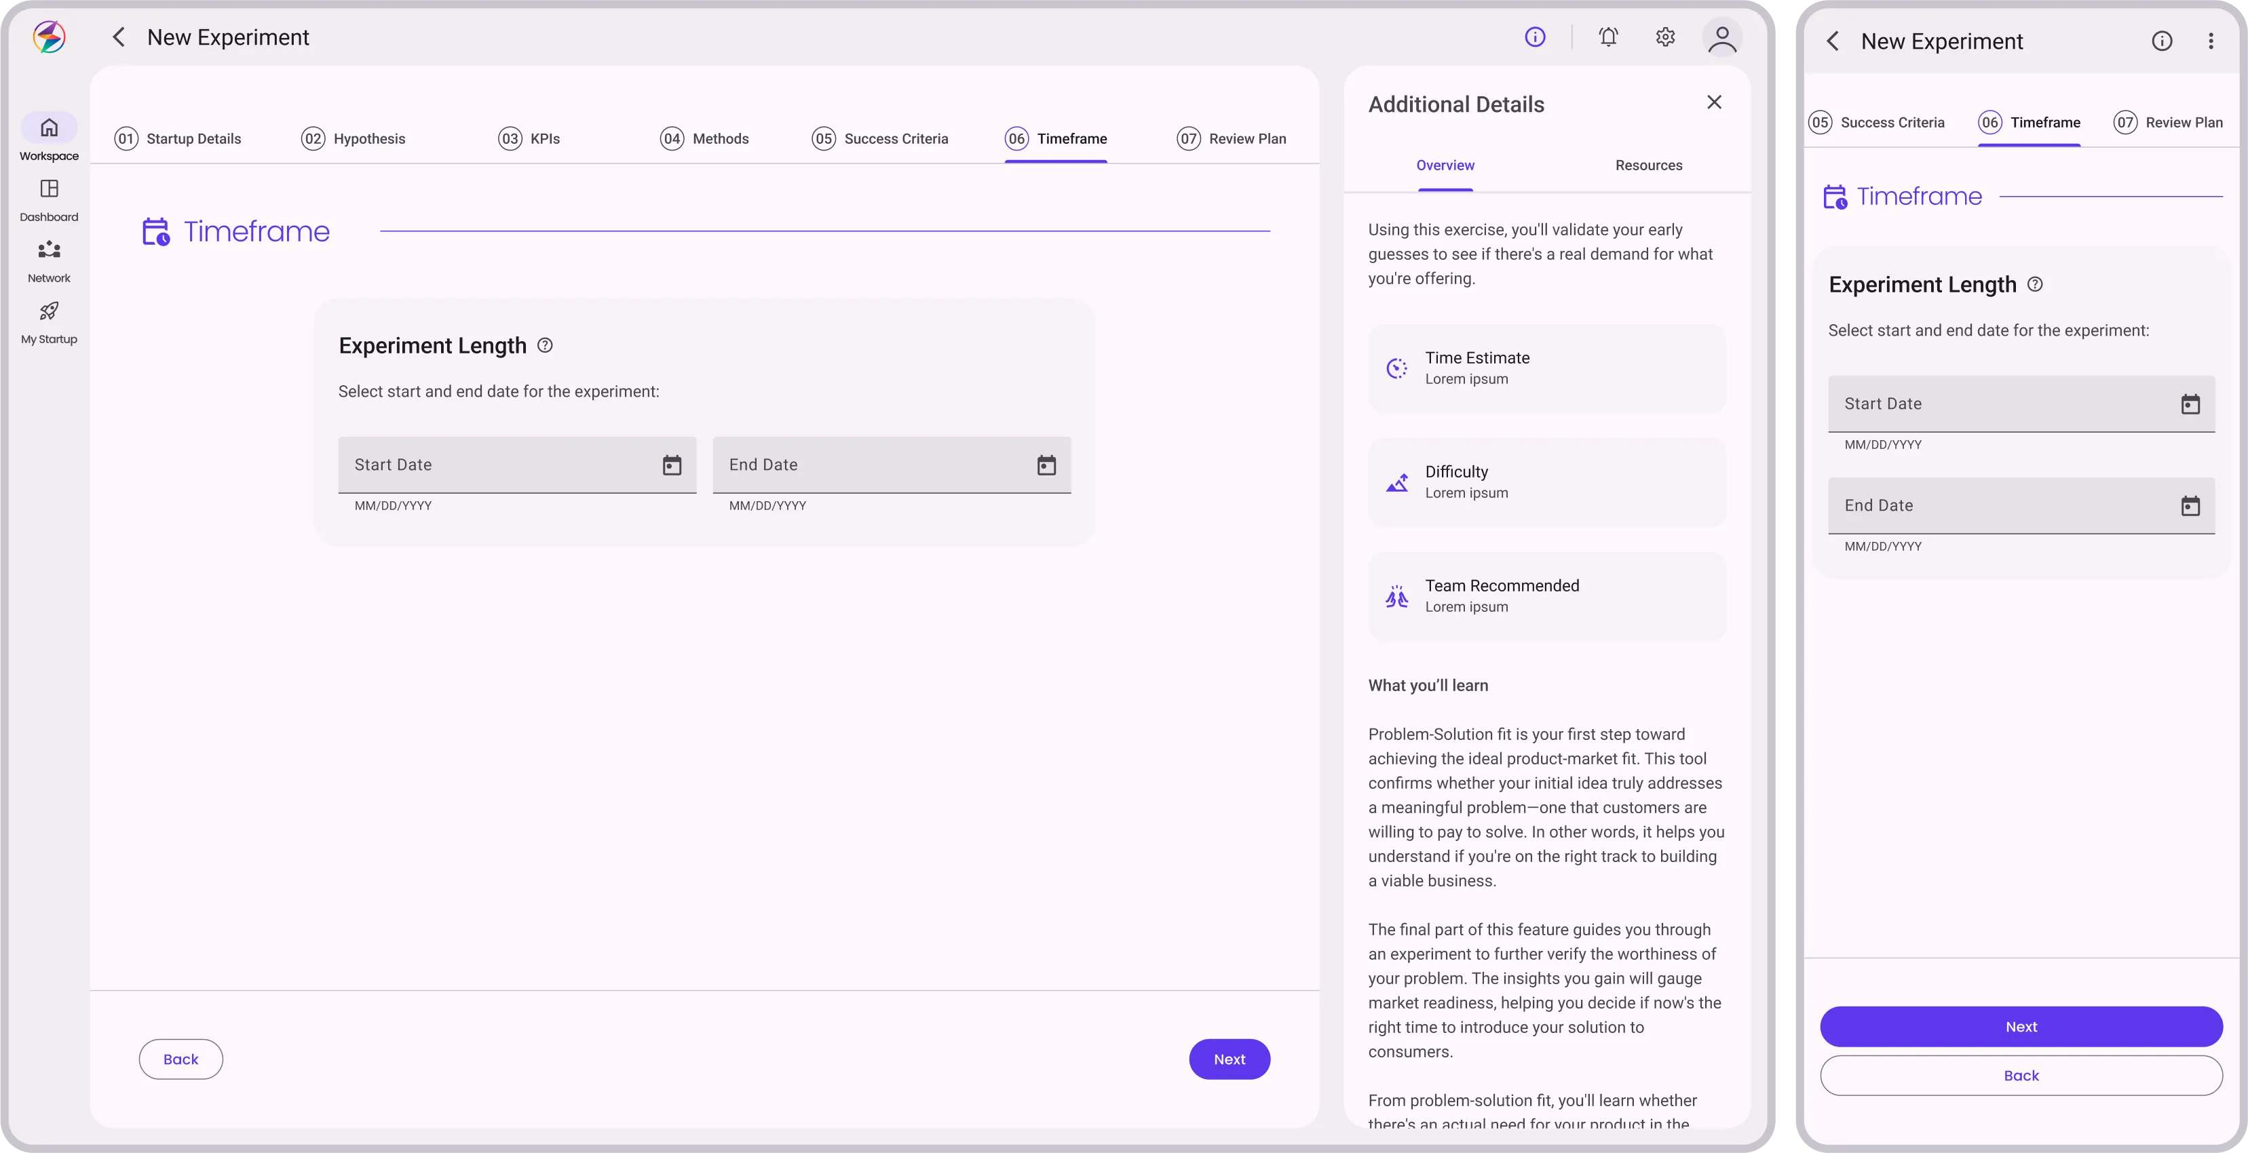Image resolution: width=2248 pixels, height=1153 pixels.
Task: Open the settings gear in the top bar
Action: 1664,37
